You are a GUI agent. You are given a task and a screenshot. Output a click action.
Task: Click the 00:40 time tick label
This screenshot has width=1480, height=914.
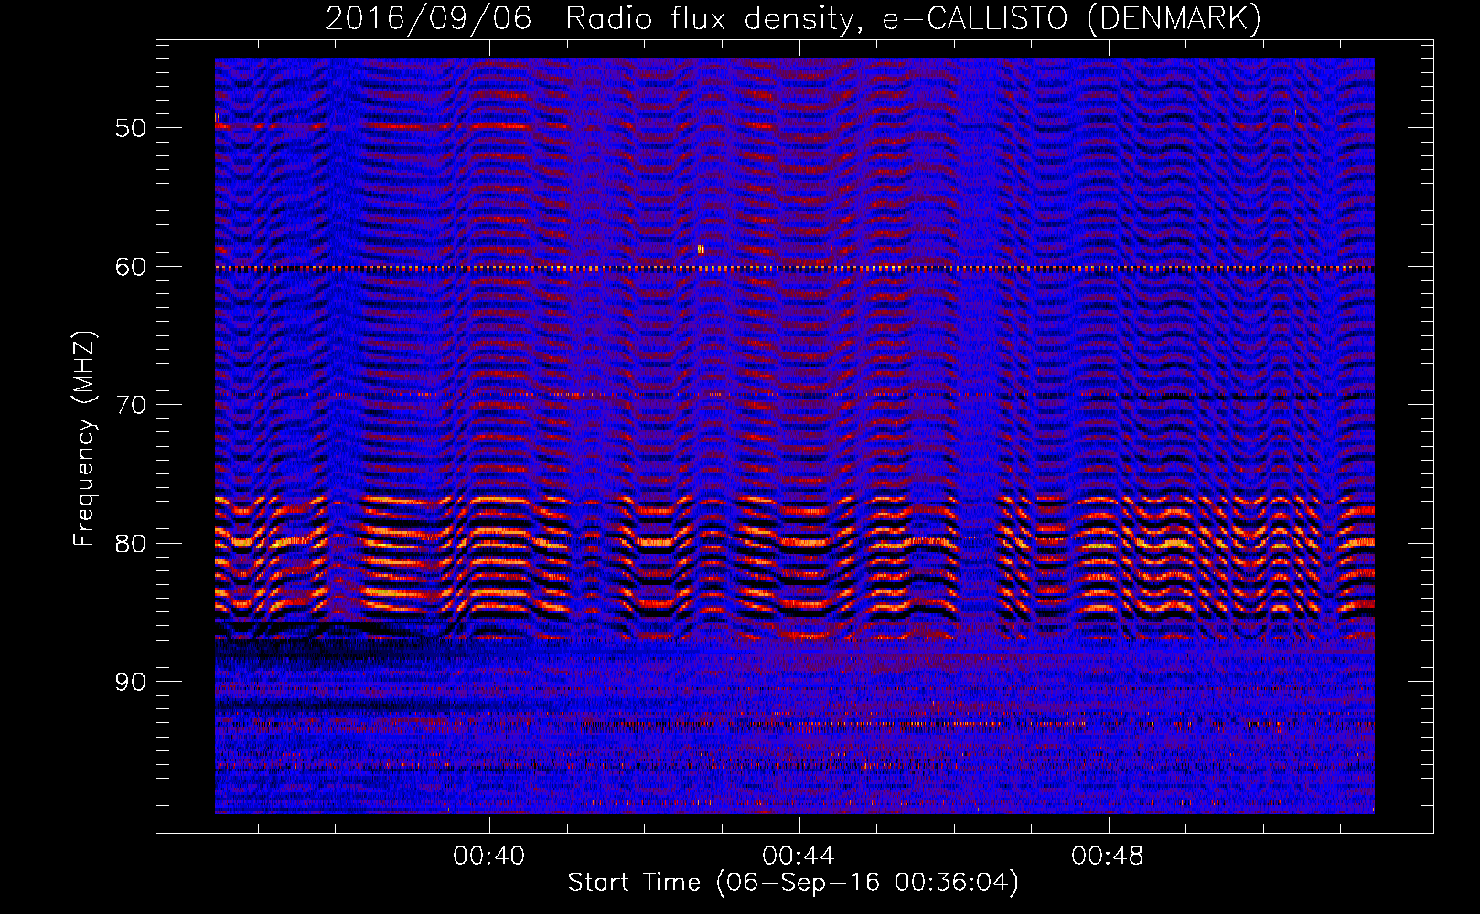pos(489,856)
